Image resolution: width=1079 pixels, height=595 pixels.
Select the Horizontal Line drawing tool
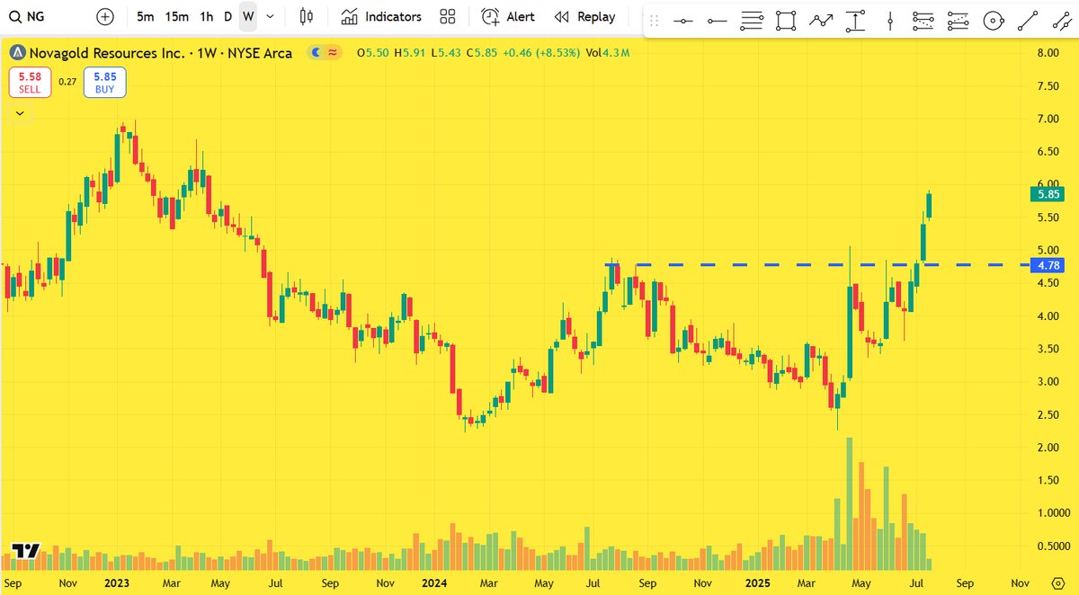coord(683,20)
